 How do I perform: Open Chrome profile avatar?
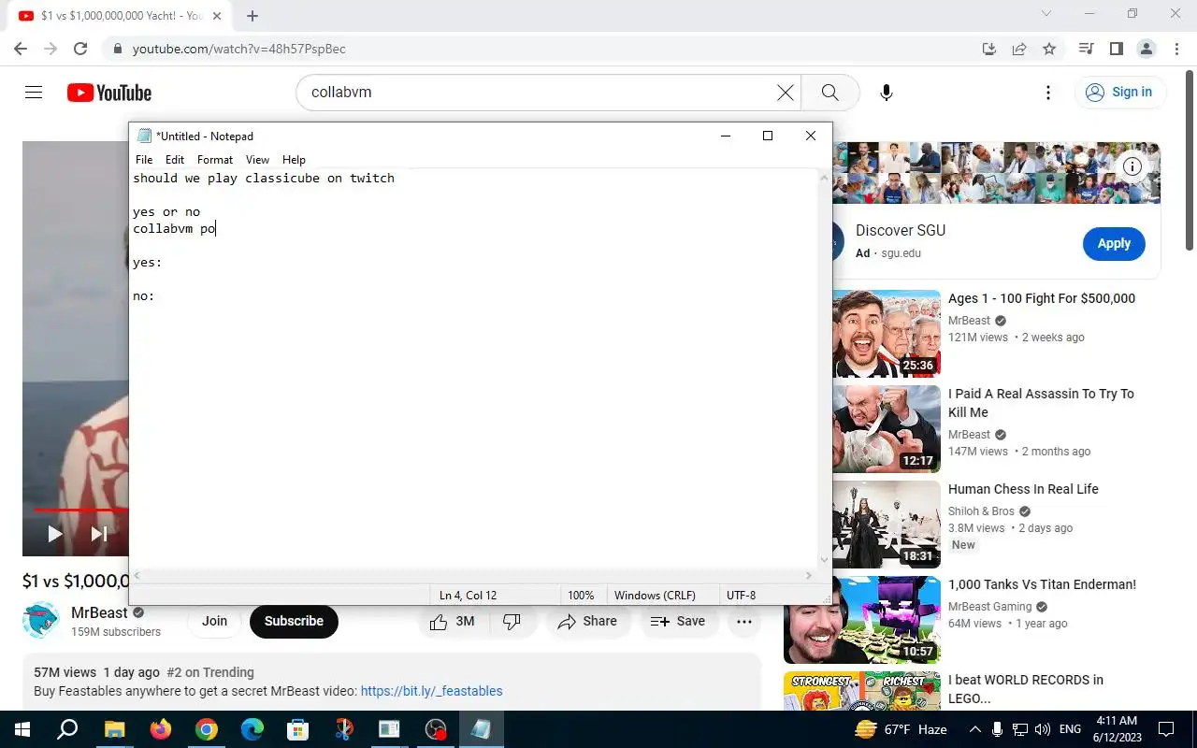pos(1146,49)
